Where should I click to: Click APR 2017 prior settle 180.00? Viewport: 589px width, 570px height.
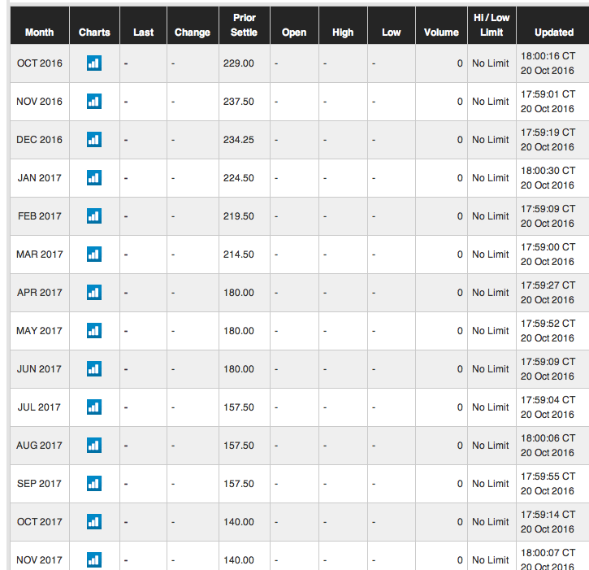(x=239, y=293)
